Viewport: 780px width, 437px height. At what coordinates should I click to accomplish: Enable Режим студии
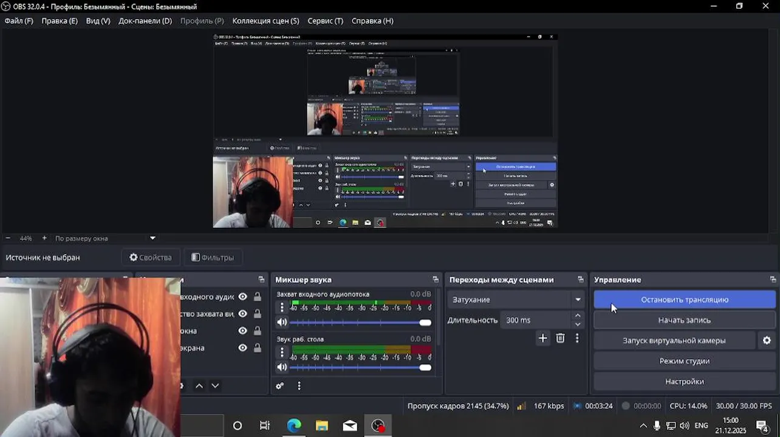[685, 361]
